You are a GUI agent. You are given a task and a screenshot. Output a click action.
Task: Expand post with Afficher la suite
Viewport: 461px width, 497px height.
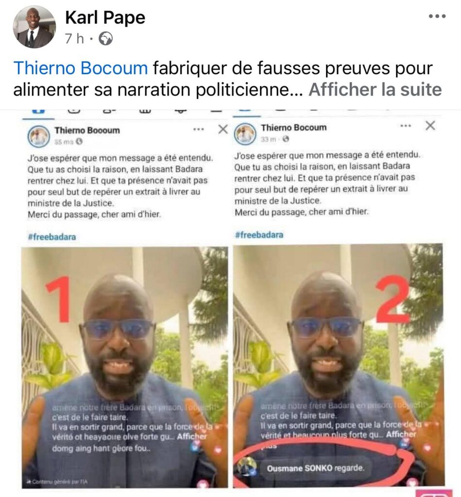375,90
